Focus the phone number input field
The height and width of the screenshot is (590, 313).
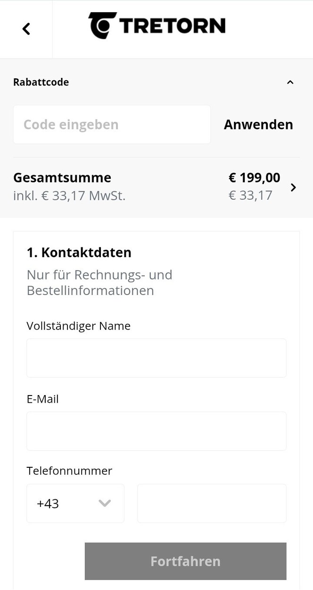(212, 504)
